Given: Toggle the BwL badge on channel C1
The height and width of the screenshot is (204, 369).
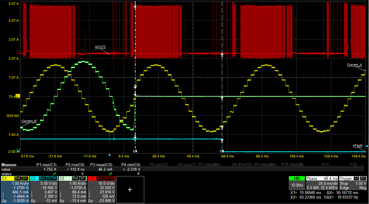Looking at the screenshot, I should pos(18,178).
